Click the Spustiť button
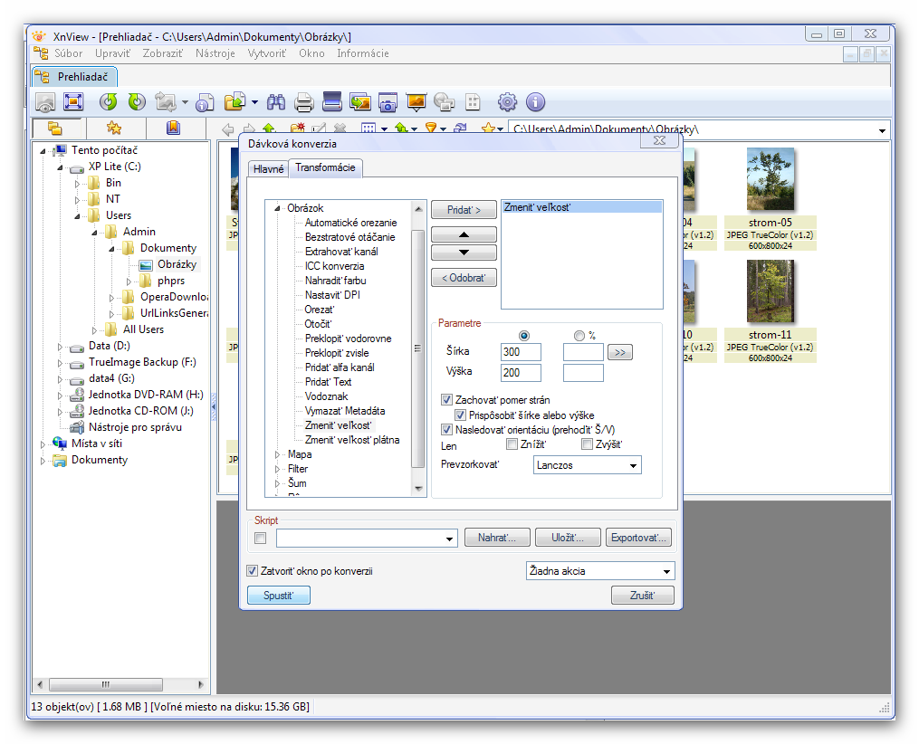 click(278, 596)
